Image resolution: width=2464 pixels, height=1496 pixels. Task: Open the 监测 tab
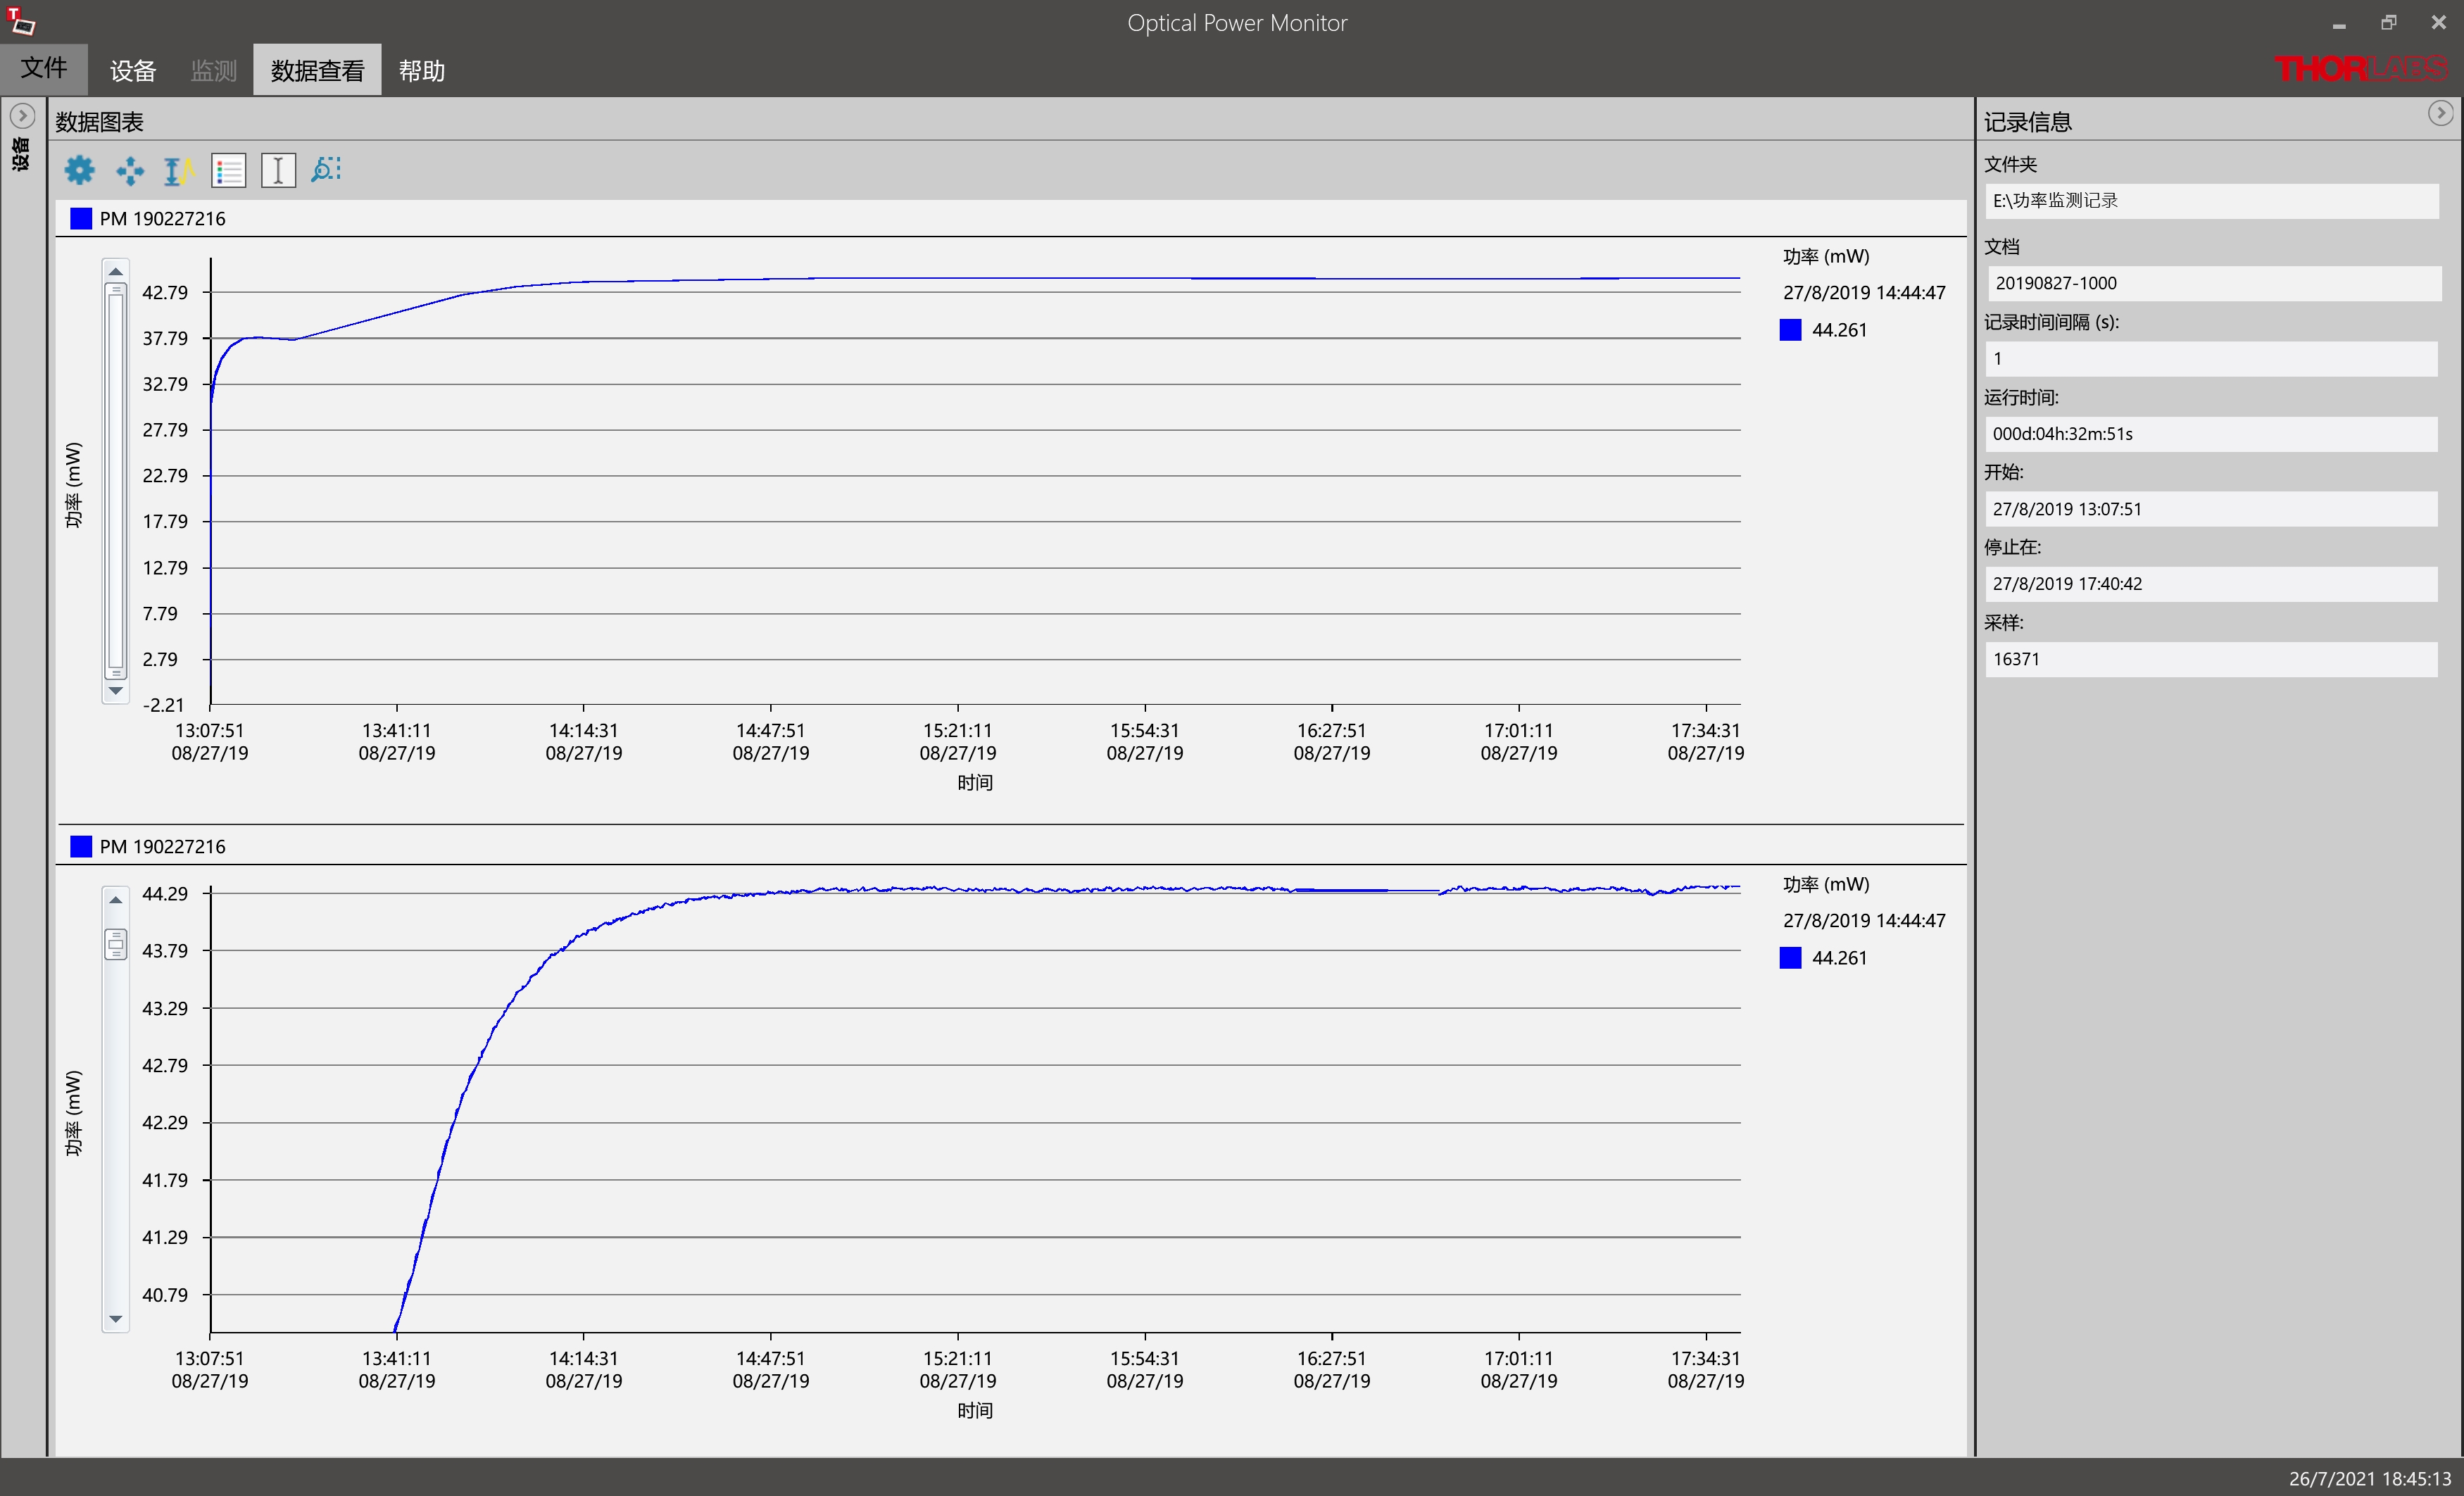pos(214,70)
